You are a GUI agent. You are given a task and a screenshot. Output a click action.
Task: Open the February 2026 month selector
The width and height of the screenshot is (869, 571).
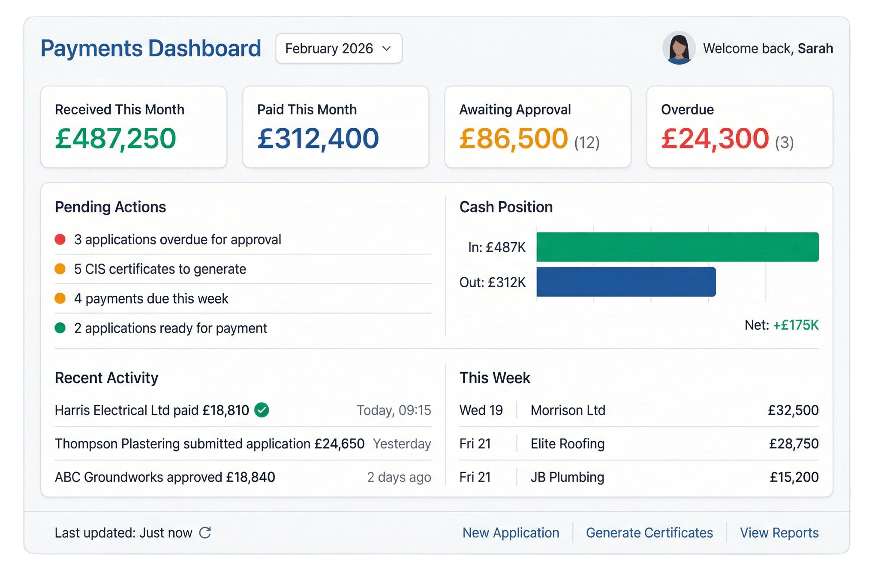click(339, 48)
